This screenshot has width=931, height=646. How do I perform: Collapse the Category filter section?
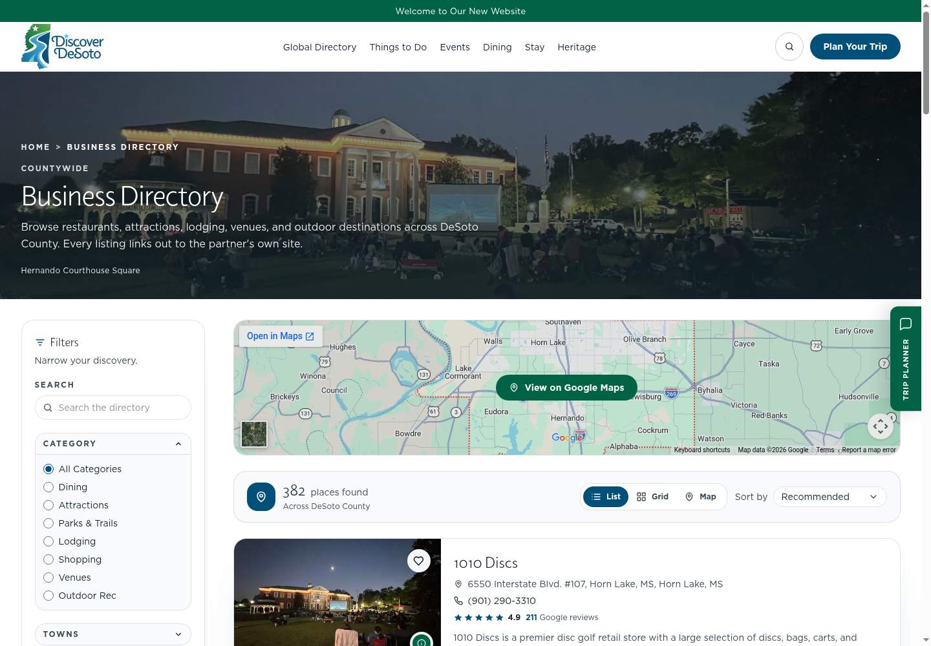pos(113,444)
